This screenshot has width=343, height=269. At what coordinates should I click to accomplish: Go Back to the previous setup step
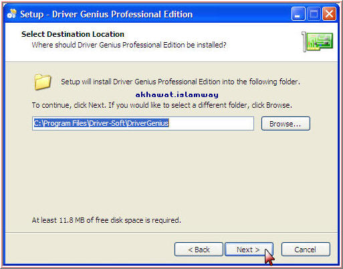199,250
